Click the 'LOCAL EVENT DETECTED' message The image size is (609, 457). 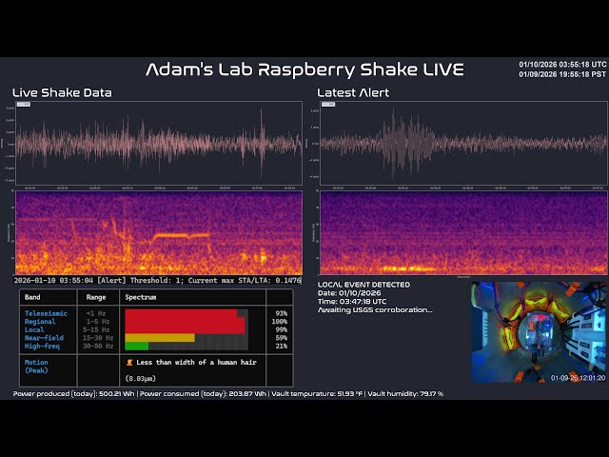363,285
